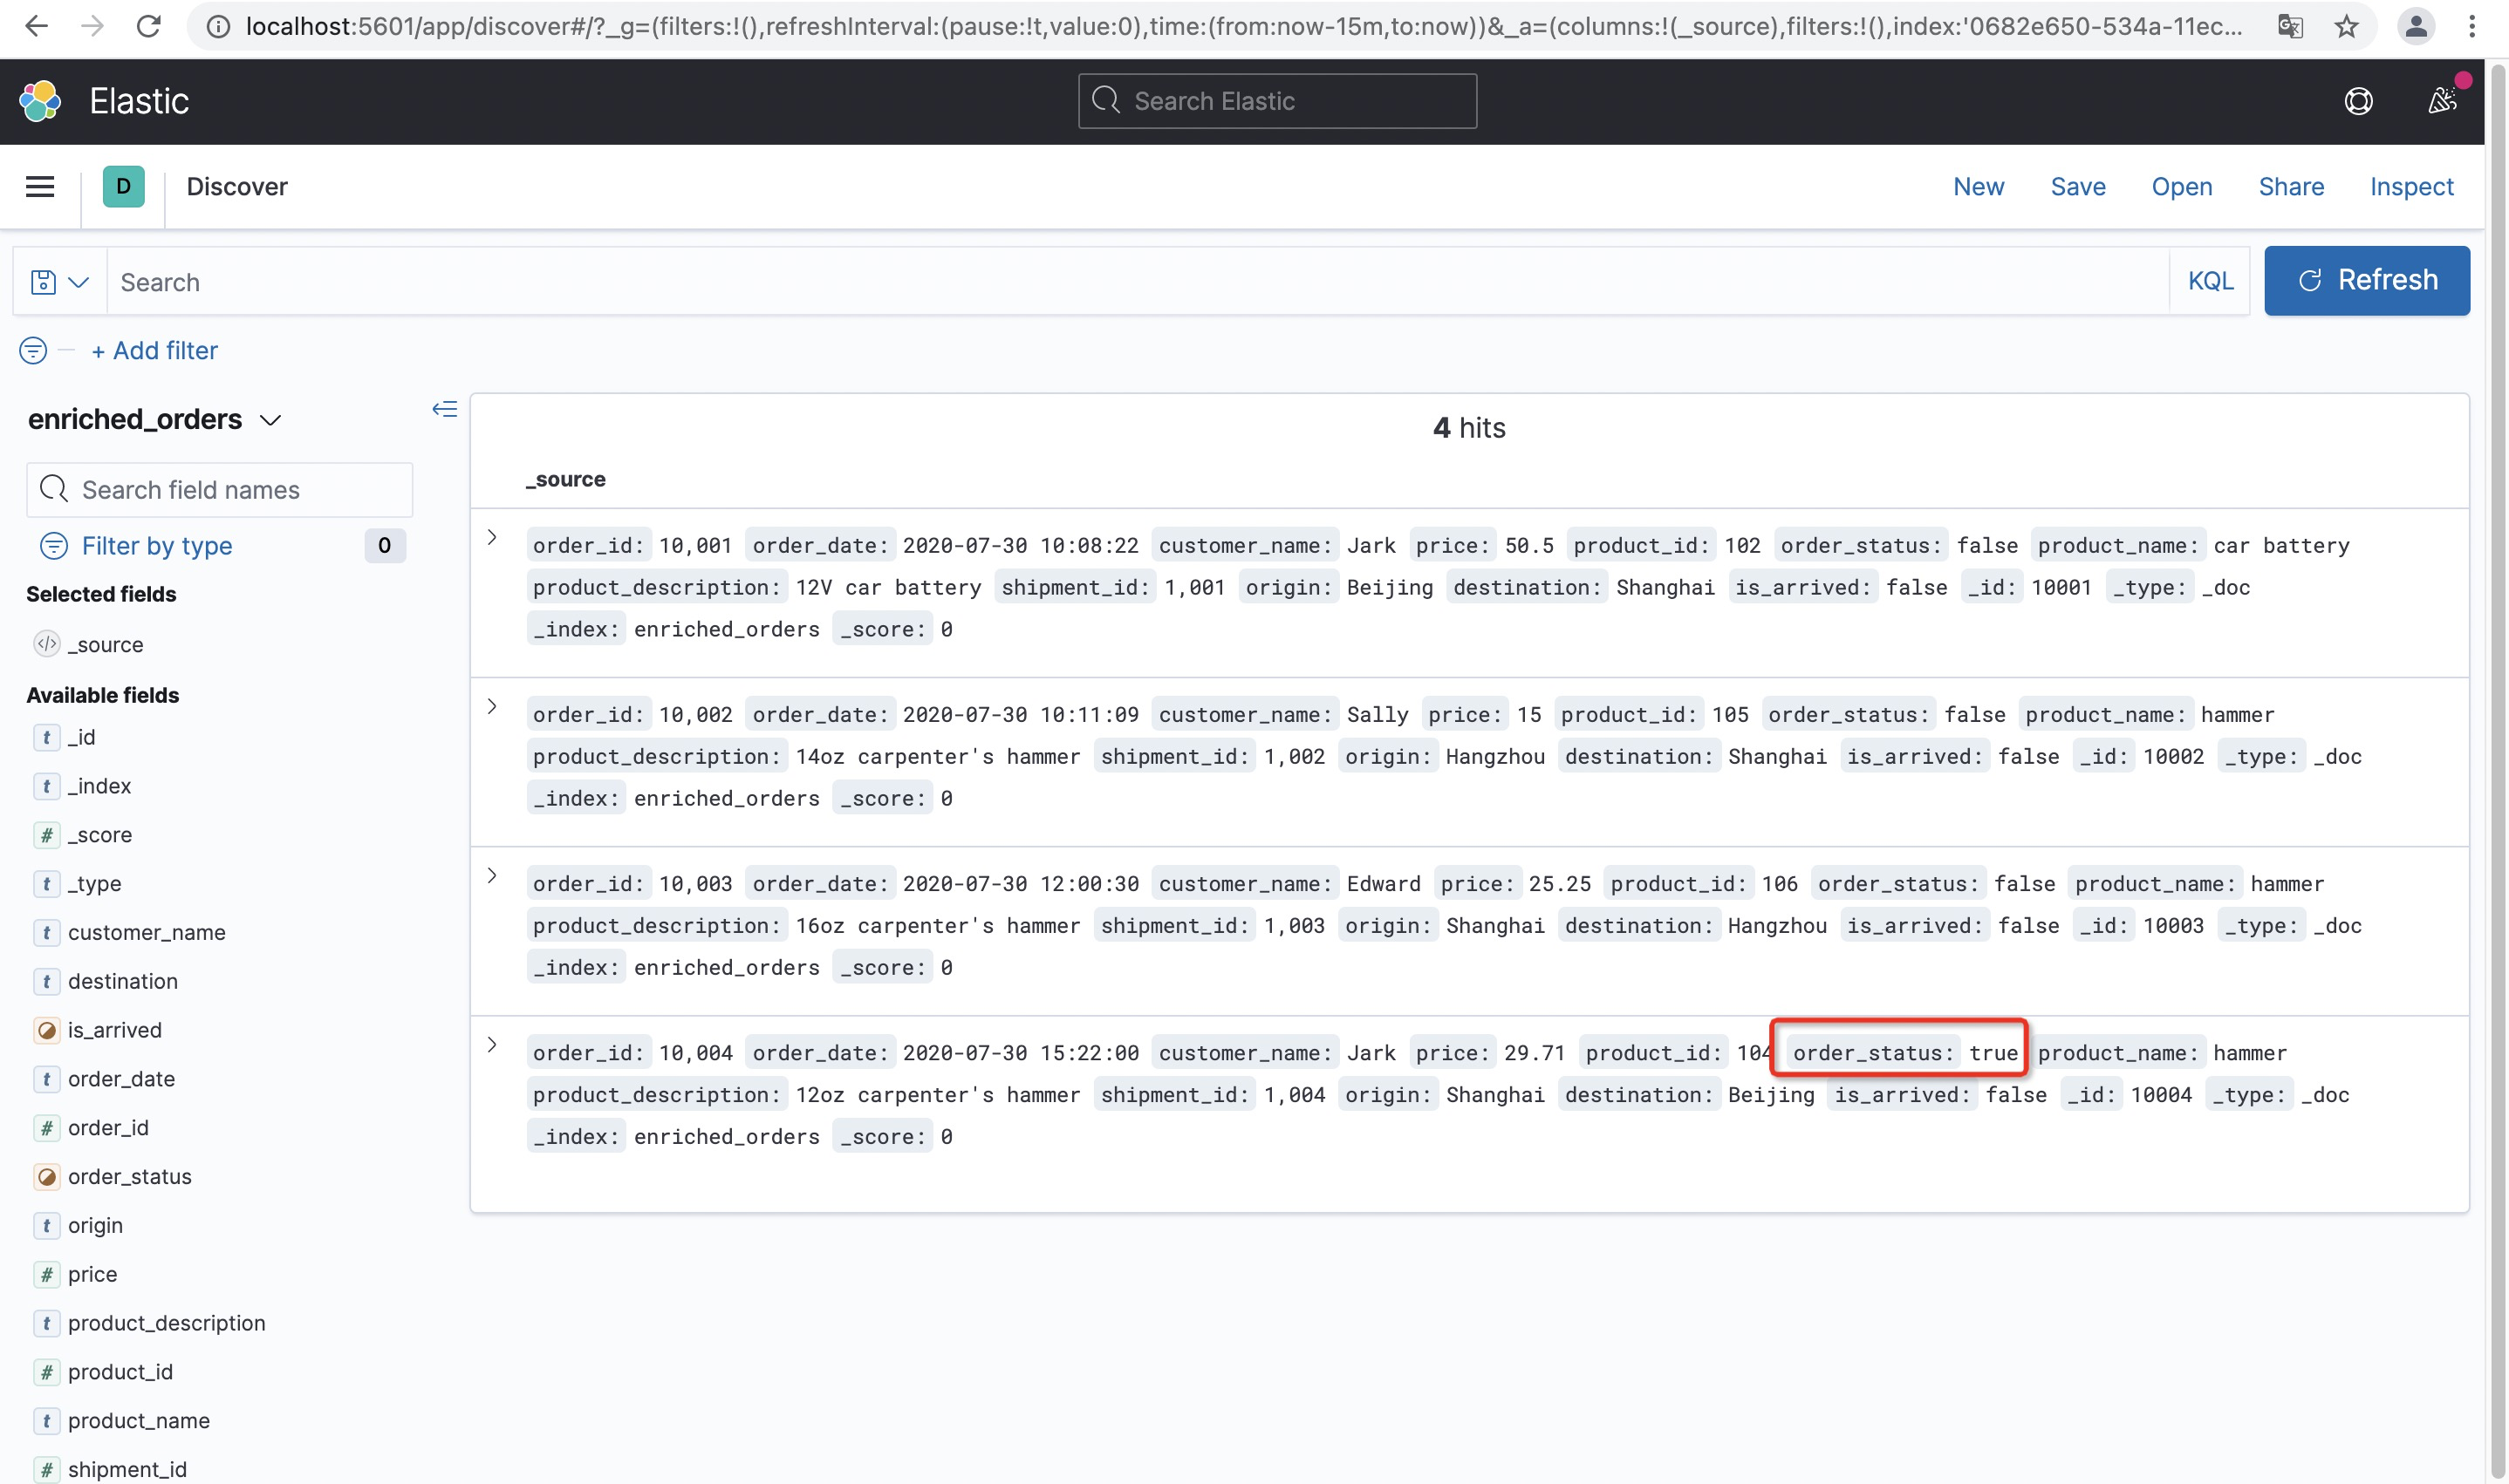Open the hamburger navigation menu
The image size is (2509, 1484).
pos(40,187)
